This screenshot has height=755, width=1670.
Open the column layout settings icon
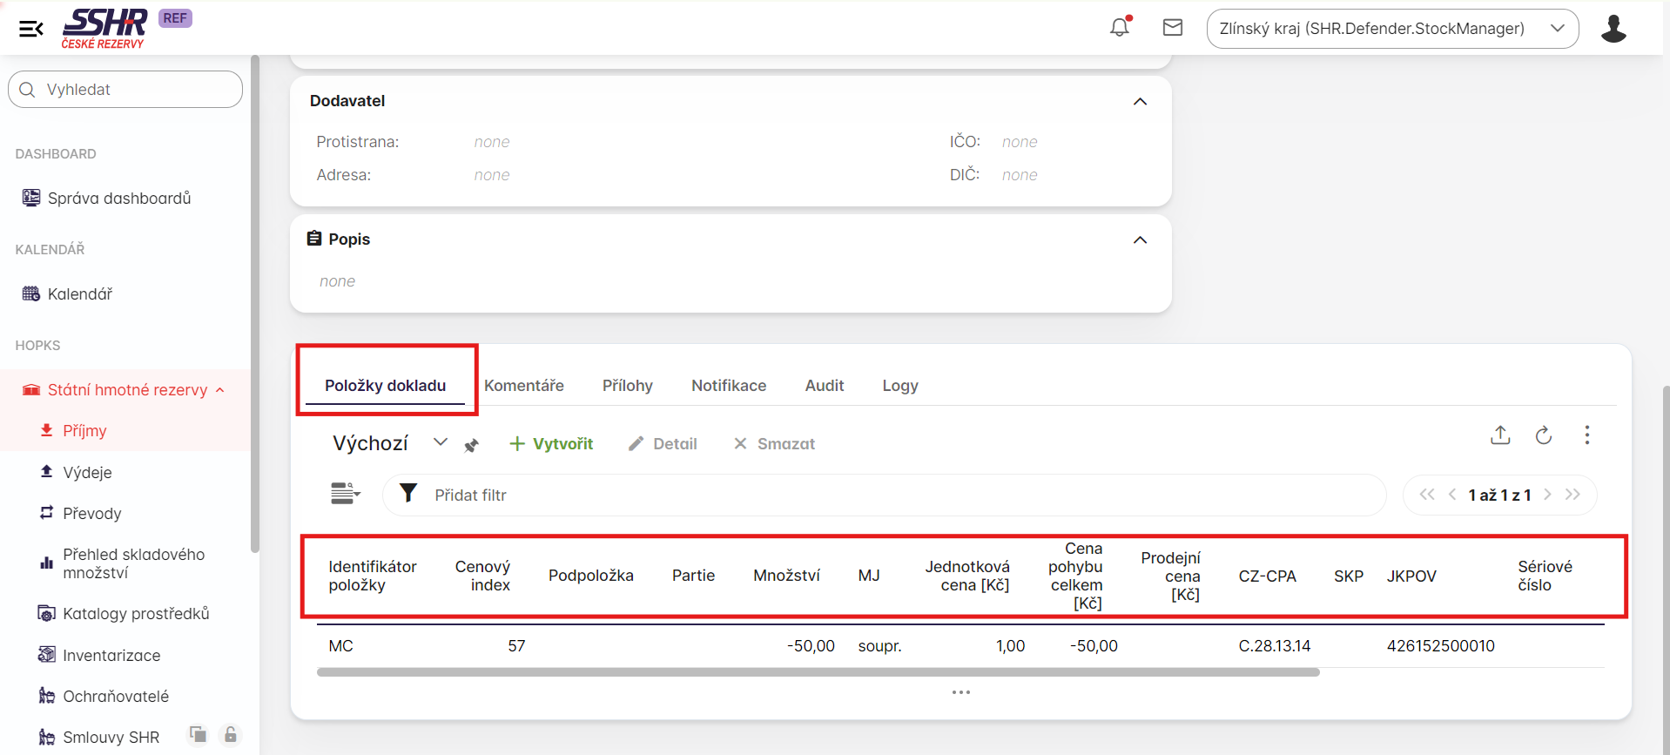point(345,494)
